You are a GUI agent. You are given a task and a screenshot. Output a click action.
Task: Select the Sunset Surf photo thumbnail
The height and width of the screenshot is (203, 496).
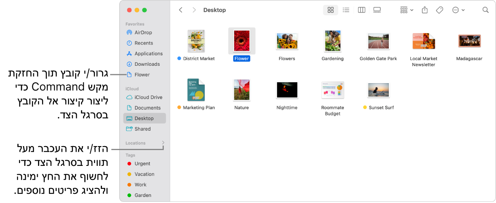click(378, 90)
